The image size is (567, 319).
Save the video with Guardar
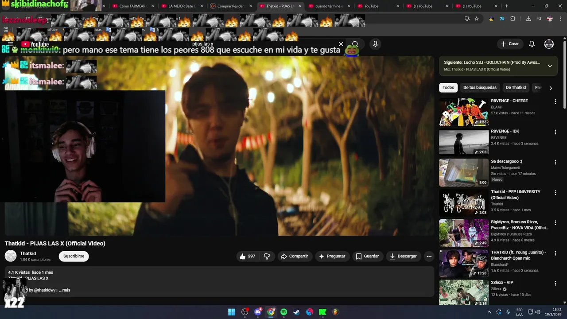[367, 256]
